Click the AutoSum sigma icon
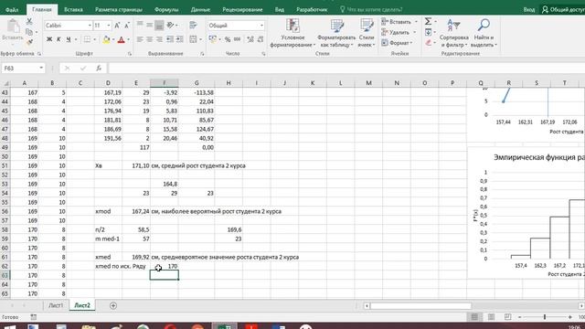The width and height of the screenshot is (585, 329). [x=429, y=22]
